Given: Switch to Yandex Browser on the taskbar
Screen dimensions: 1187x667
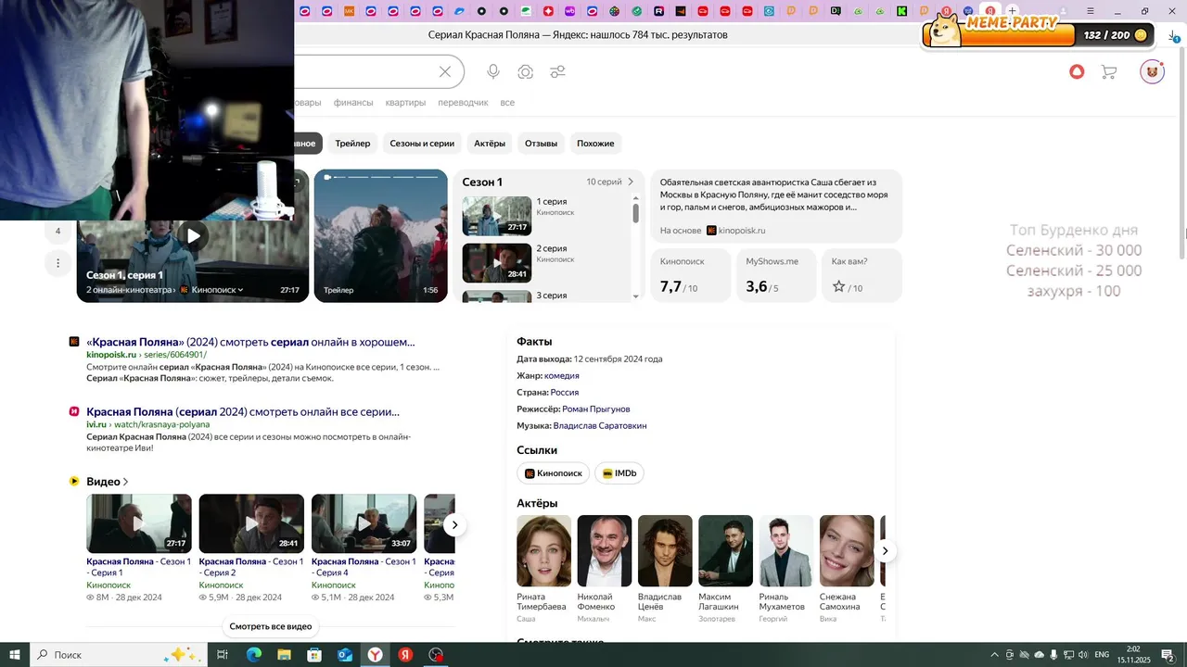Looking at the screenshot, I should click(375, 654).
